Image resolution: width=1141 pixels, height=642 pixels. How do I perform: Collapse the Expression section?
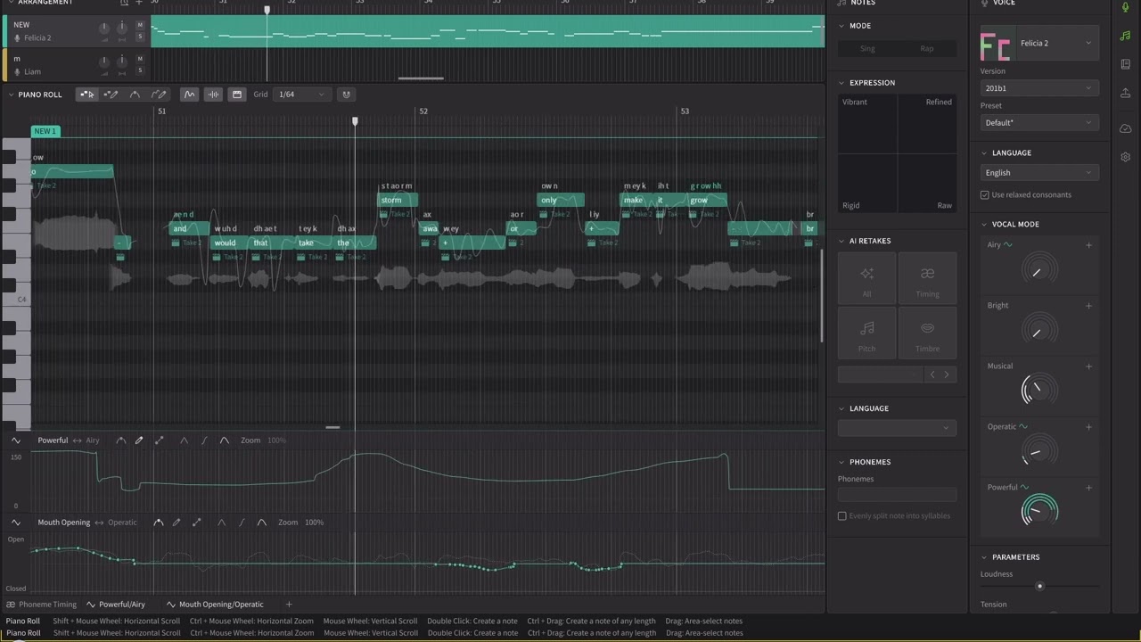point(841,83)
